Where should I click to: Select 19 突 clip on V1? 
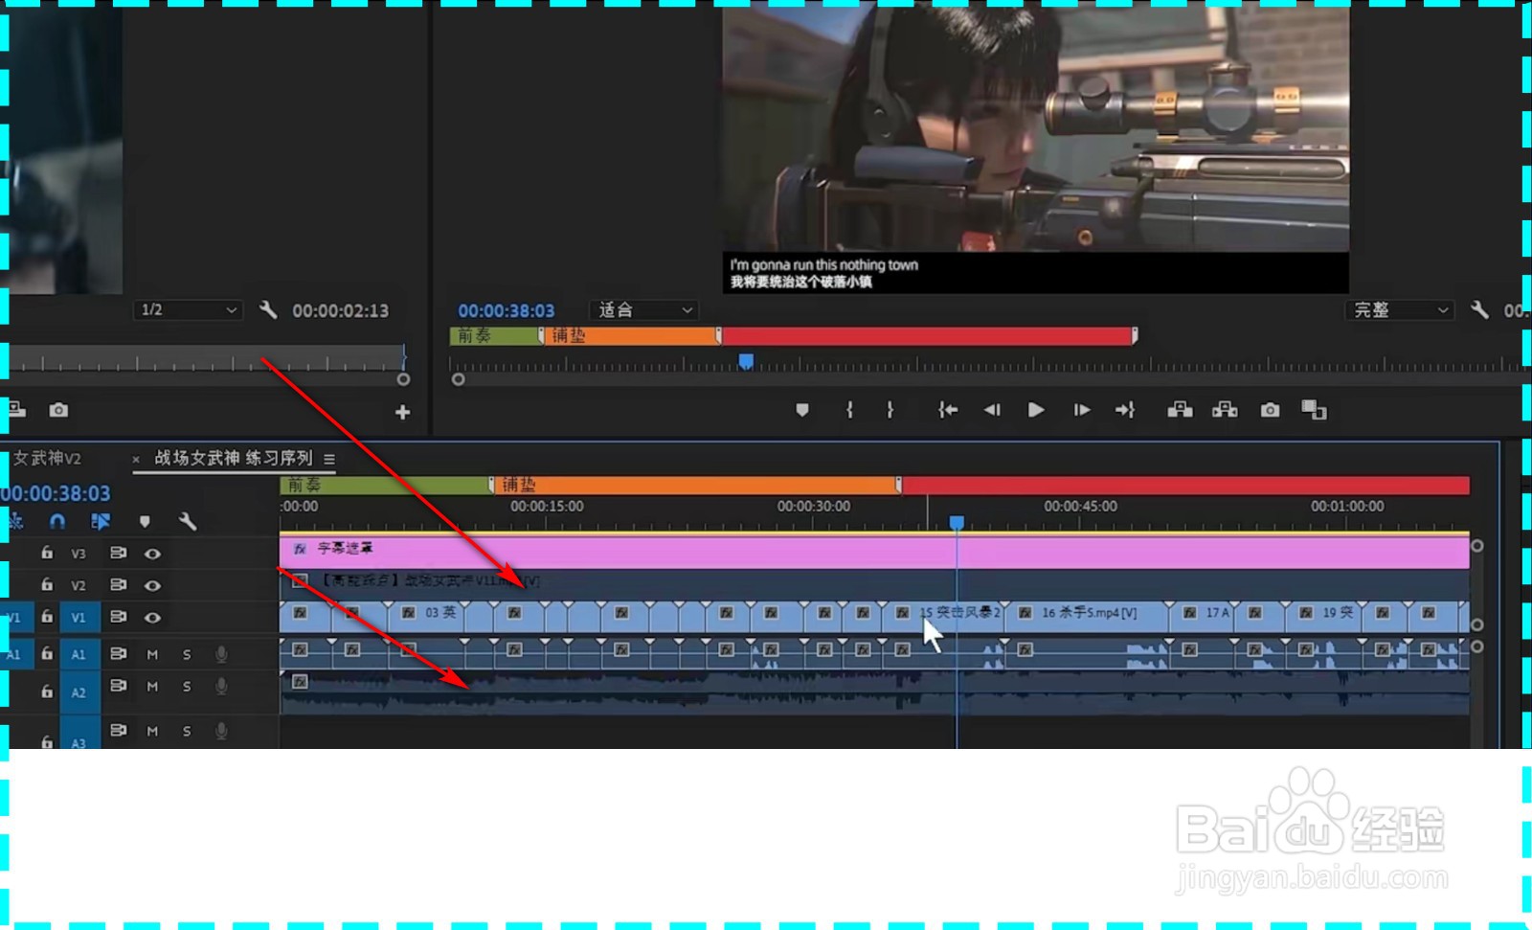coord(1324,617)
